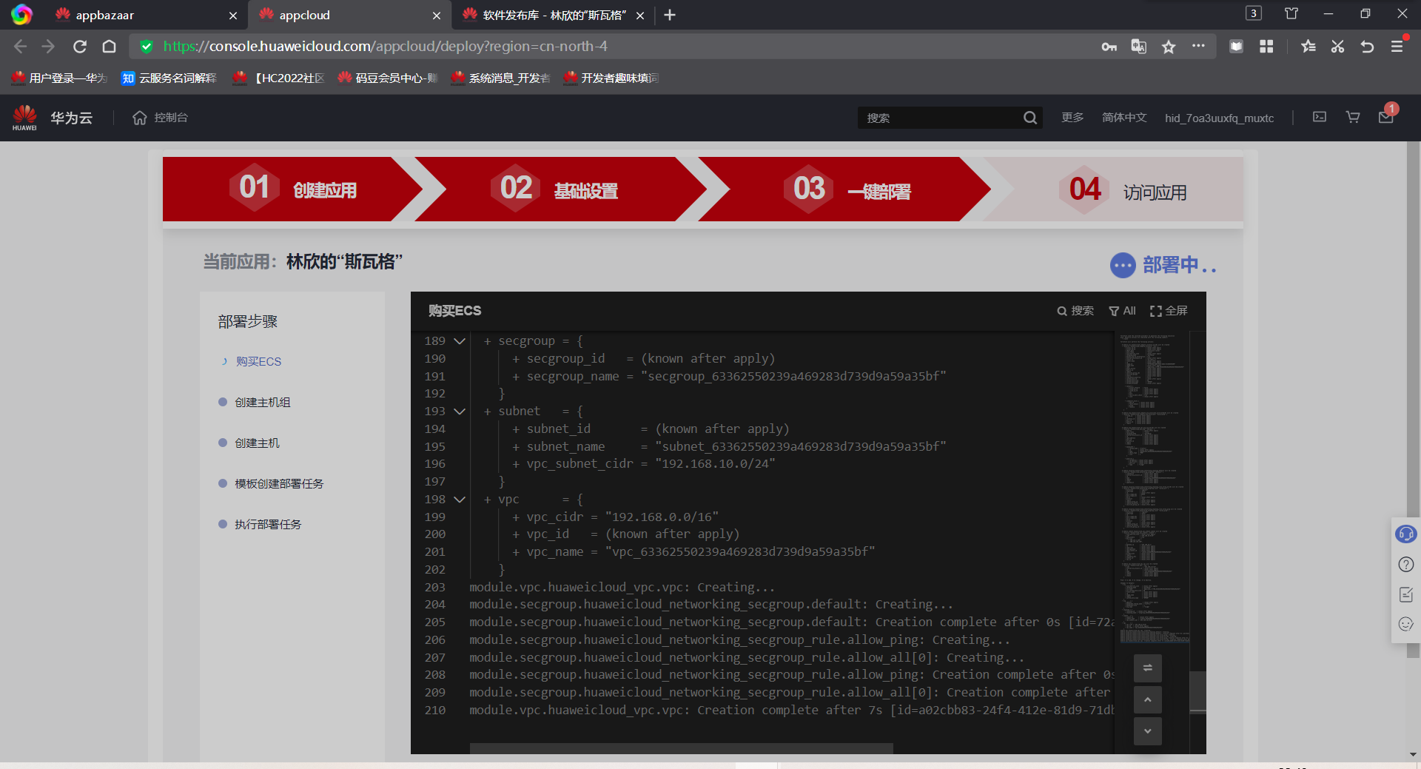Open the shopping cart icon

pos(1353,117)
